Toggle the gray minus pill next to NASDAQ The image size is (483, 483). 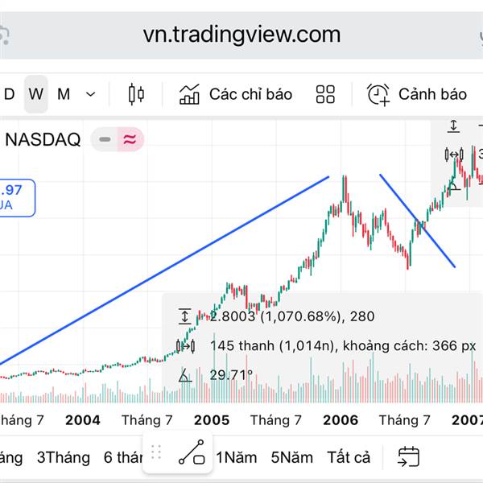[x=104, y=139]
